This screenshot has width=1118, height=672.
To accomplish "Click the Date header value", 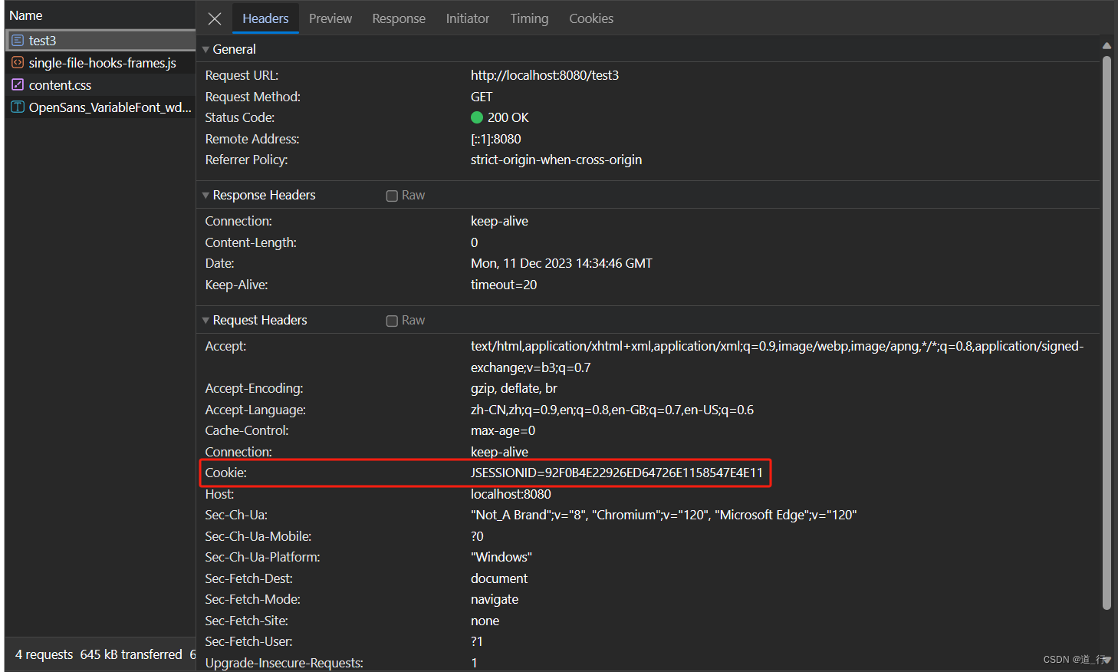I will click(561, 263).
